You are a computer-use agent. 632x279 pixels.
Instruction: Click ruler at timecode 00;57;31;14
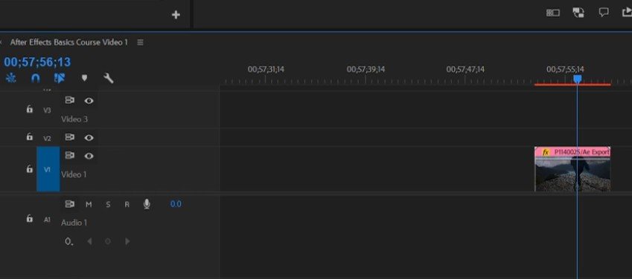266,70
